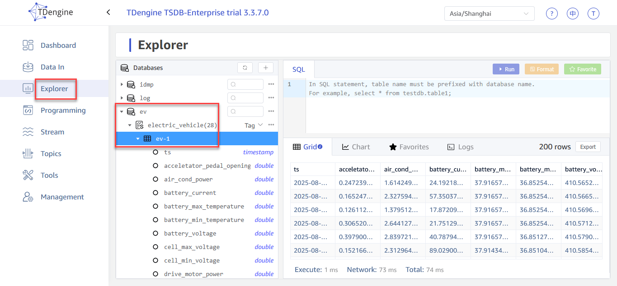Open the help question mark icon

click(x=551, y=14)
